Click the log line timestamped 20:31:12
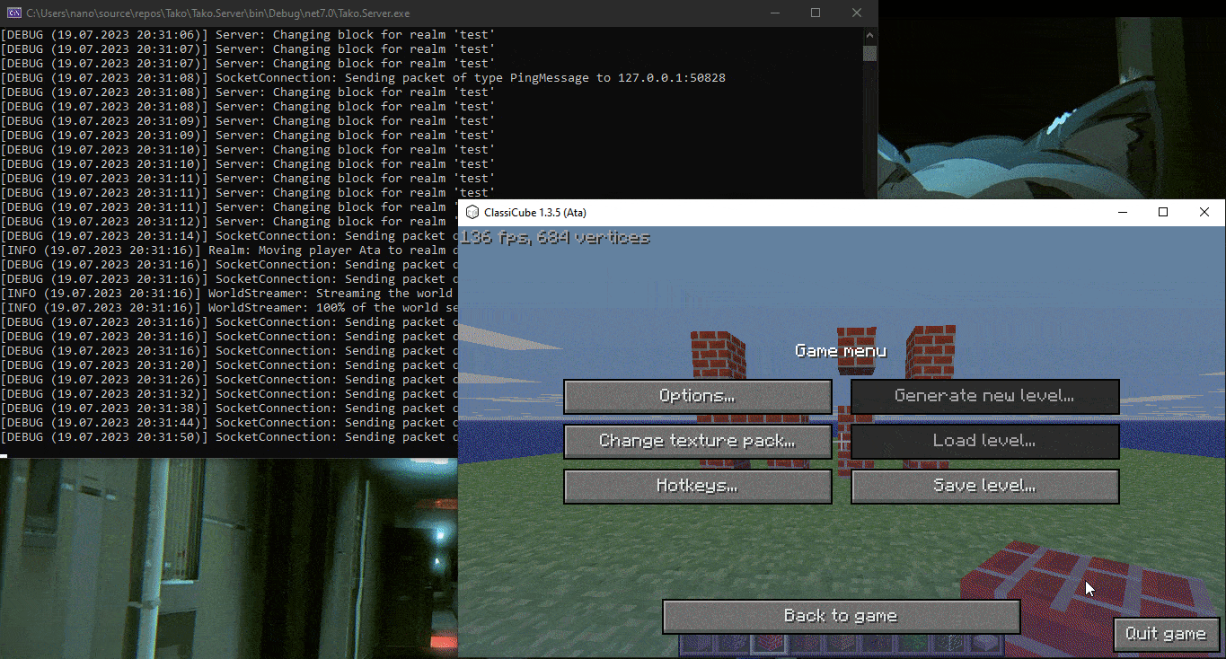 coord(229,222)
